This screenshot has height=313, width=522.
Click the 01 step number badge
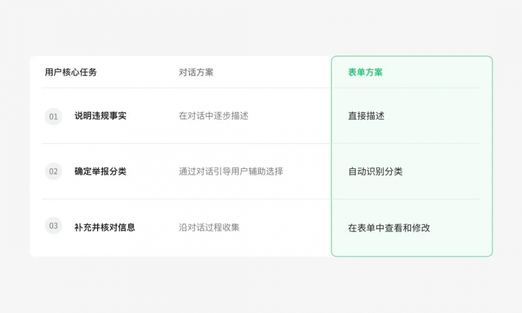click(x=53, y=116)
